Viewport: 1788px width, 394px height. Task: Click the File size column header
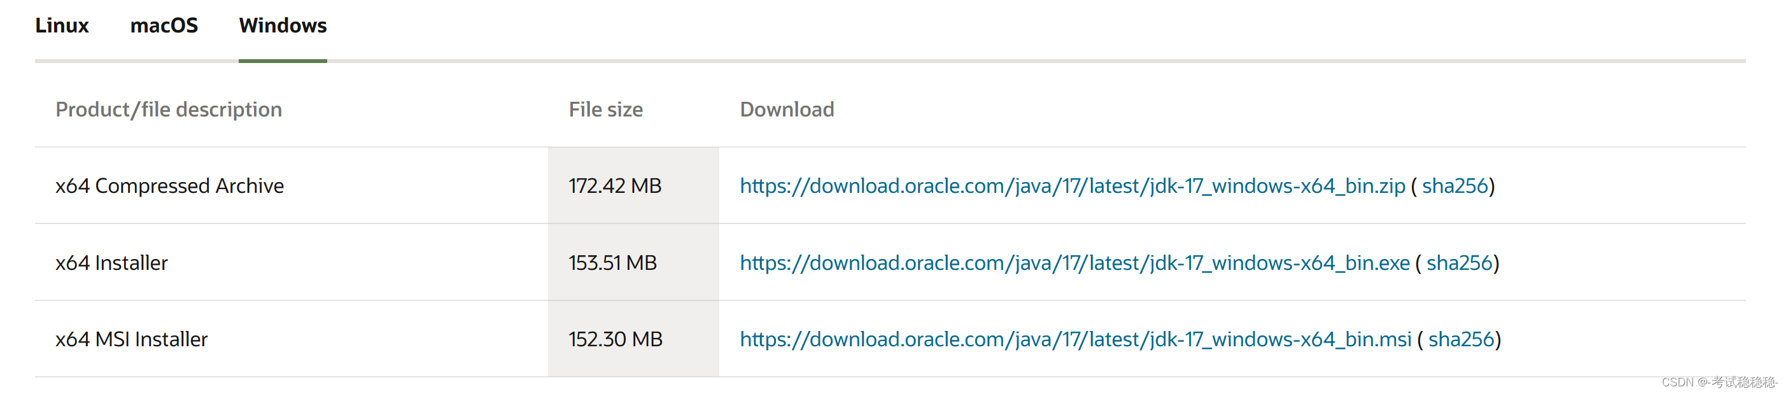pos(605,109)
